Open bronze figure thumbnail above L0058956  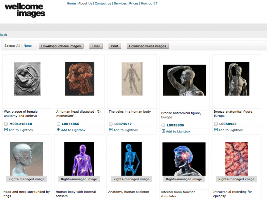[x=185, y=80]
